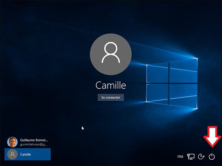
Task: Click Guillaume's profile photo thumbnail
Action: click(13, 142)
